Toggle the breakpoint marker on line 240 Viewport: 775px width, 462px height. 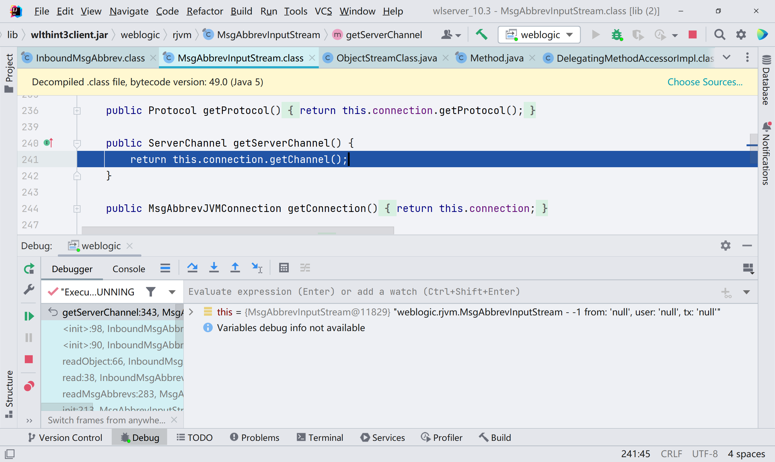[47, 143]
